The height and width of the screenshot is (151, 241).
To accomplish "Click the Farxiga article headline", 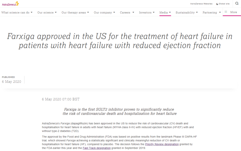I will 120,41.
